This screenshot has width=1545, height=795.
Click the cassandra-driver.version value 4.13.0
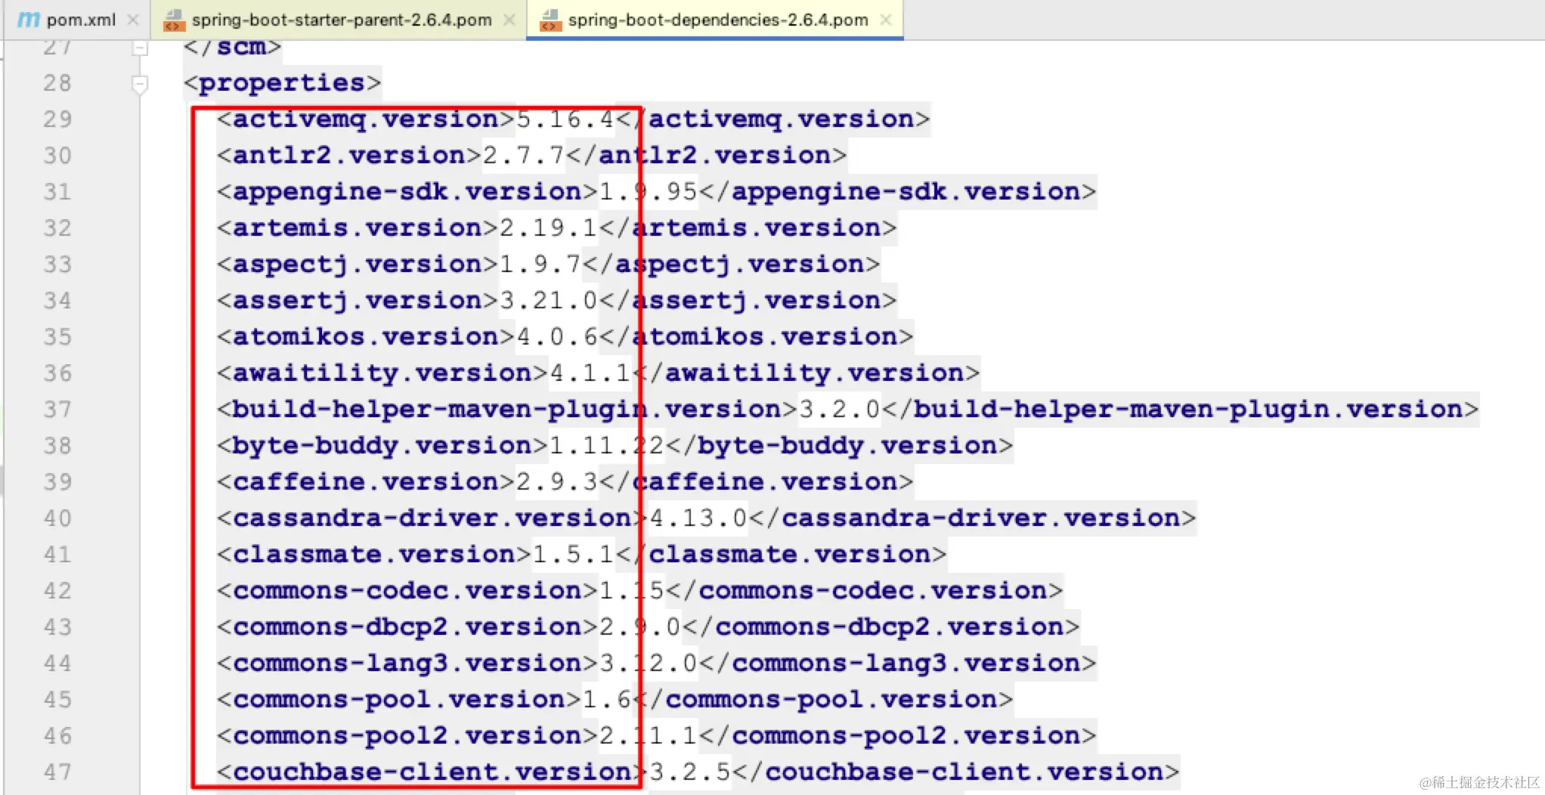(698, 518)
